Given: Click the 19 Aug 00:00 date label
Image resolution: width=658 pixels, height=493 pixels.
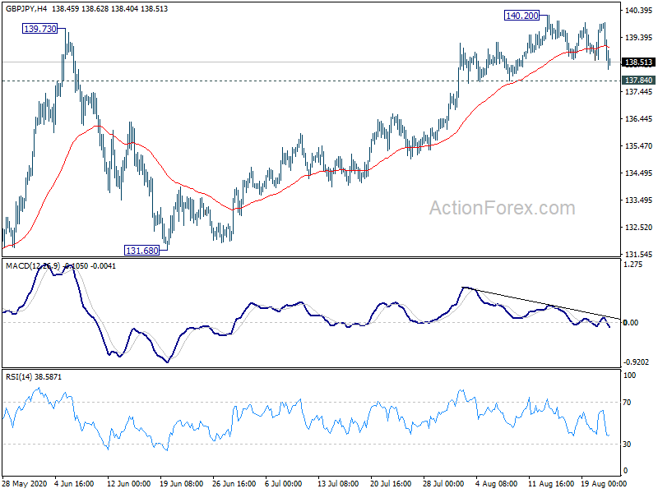Looking at the screenshot, I should pyautogui.click(x=604, y=483).
